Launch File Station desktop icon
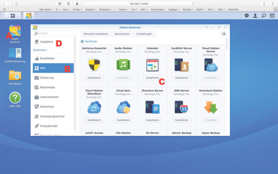This screenshot has height=174, width=278. coord(15,78)
